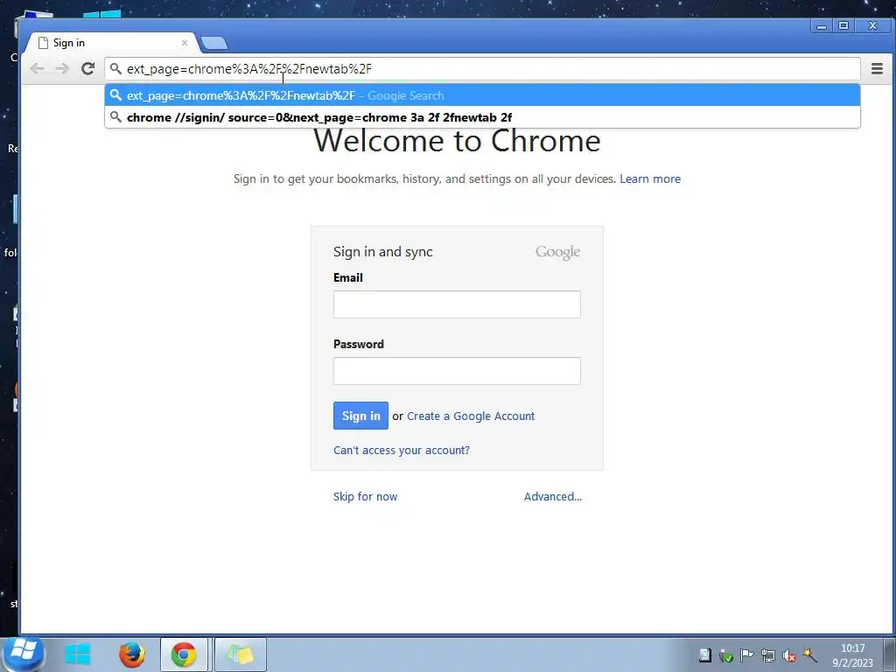Open the Learn more link
Viewport: 896px width, 672px height.
click(x=650, y=178)
